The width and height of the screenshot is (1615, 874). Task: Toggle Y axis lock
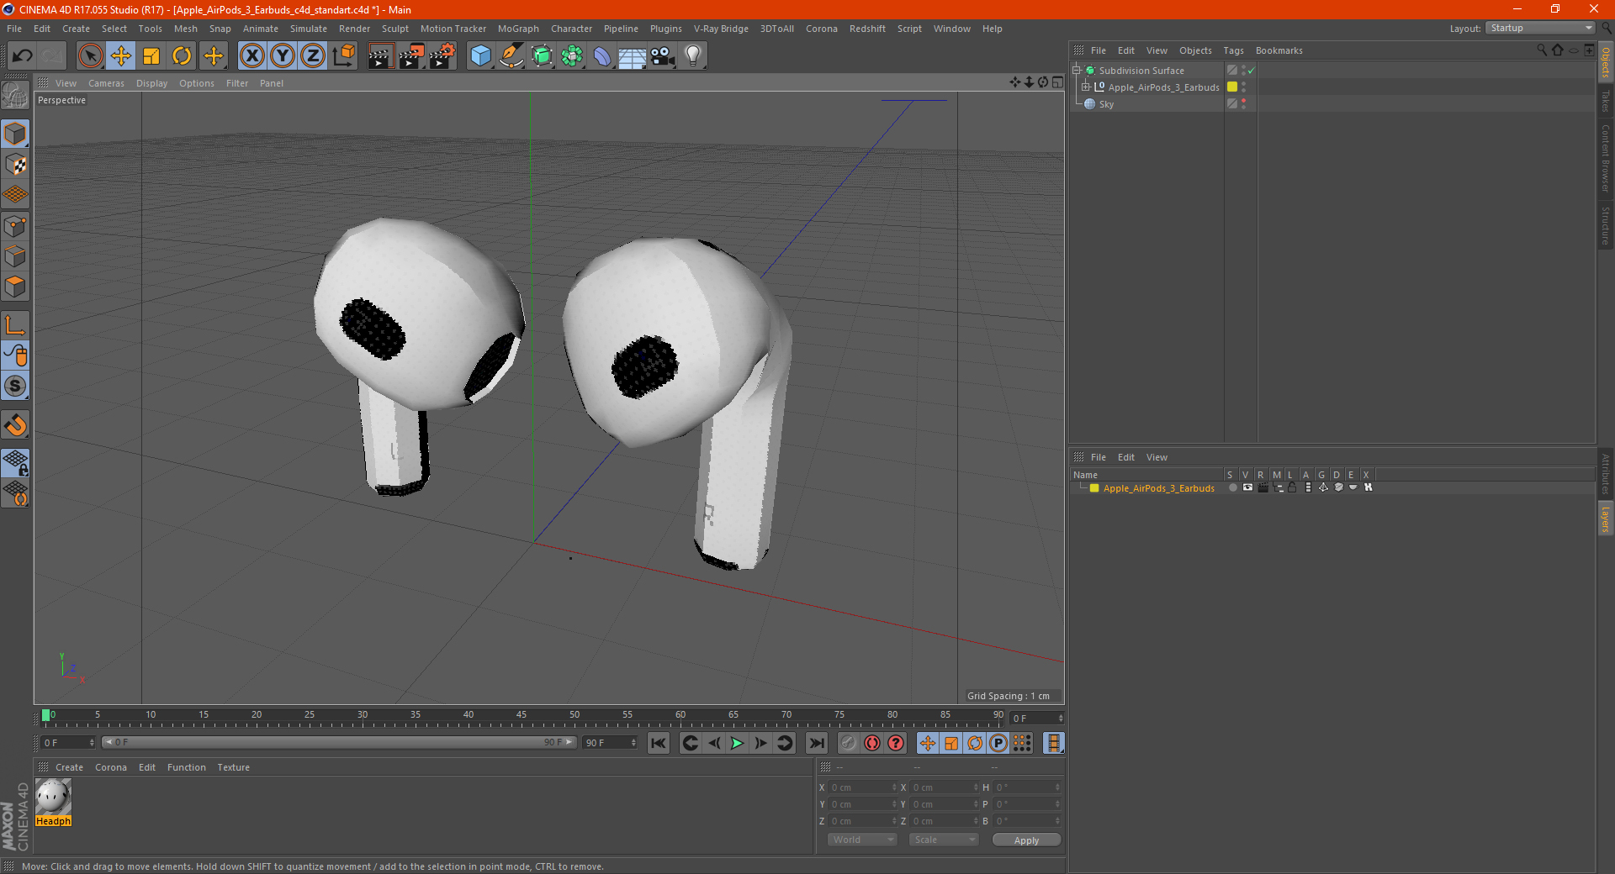pyautogui.click(x=283, y=56)
